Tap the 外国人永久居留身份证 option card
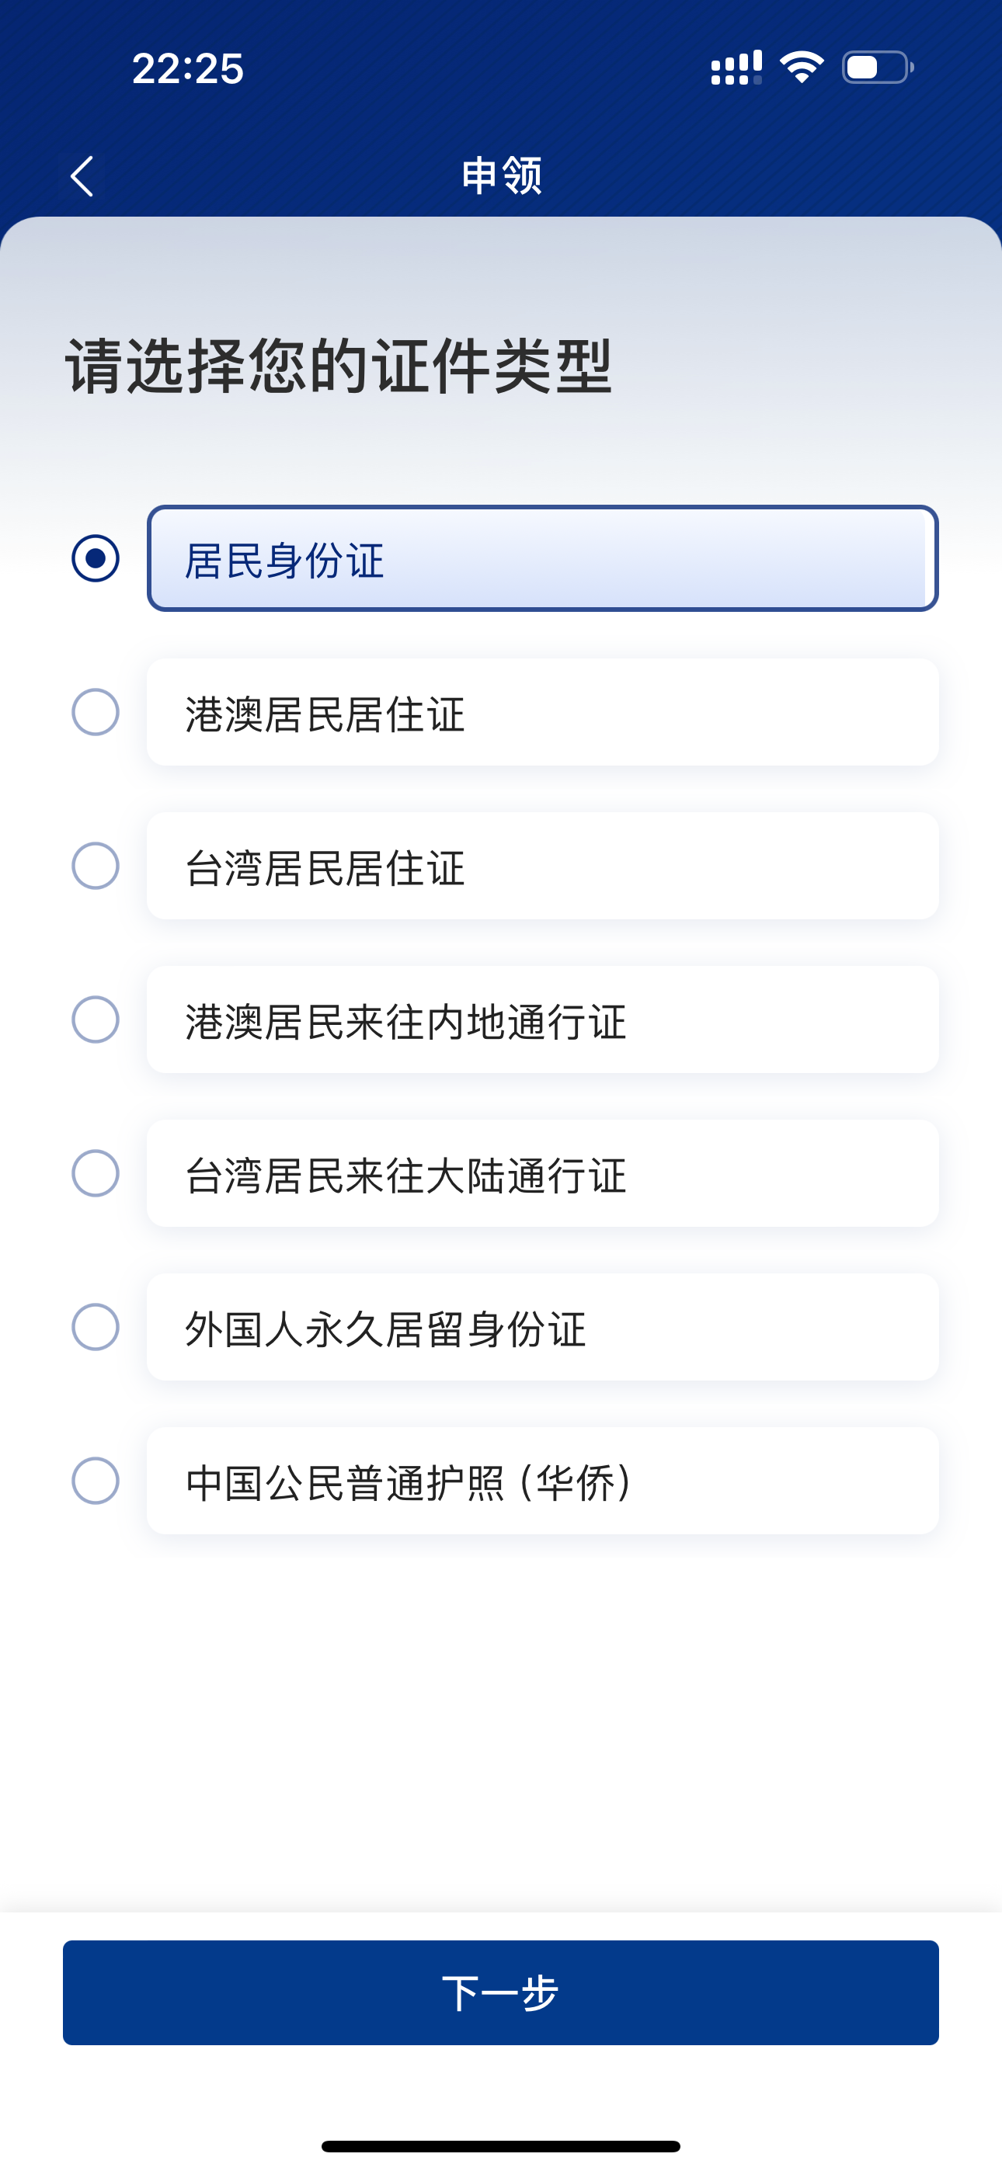The height and width of the screenshot is (2171, 1002). point(542,1328)
